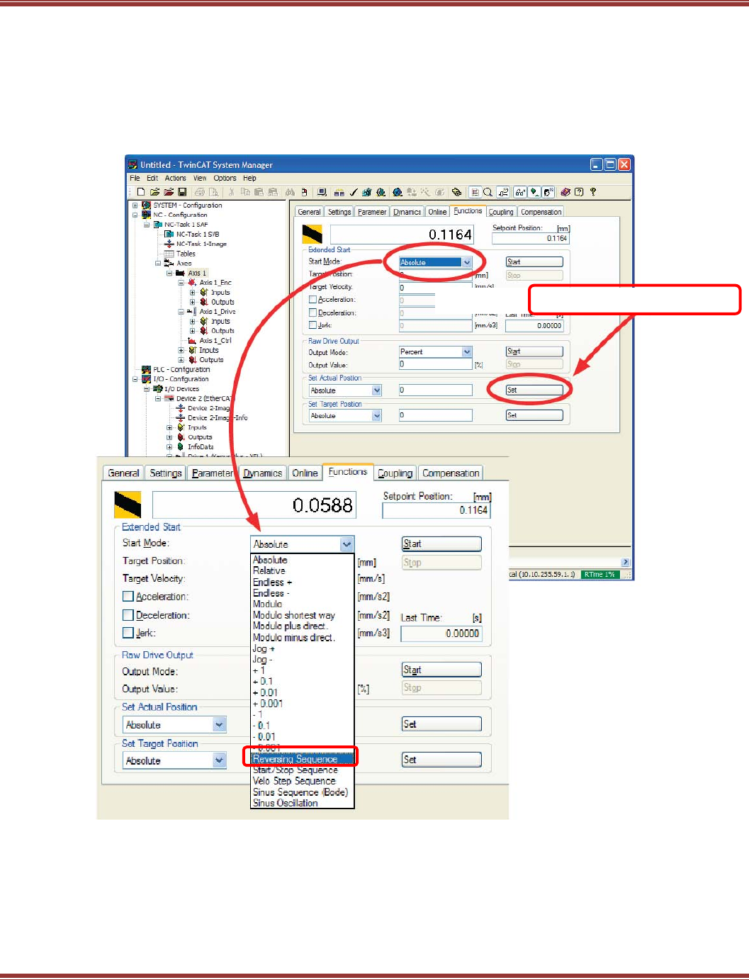Click the horizontal scrollbar right arrow
Viewport: 749px width, 980px height.
[625, 562]
